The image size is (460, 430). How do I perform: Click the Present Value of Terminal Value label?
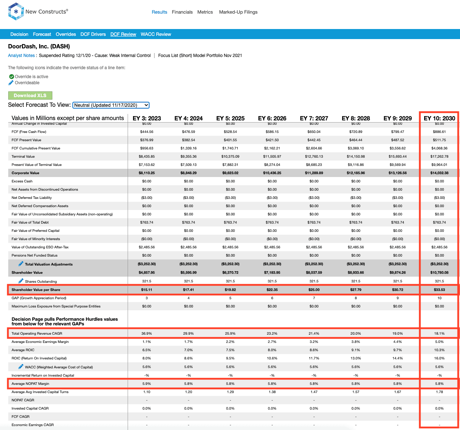coord(37,165)
